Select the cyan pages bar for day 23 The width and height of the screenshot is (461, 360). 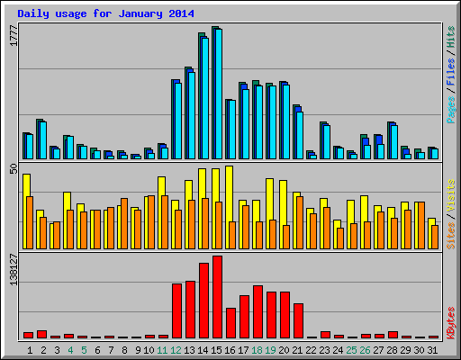pyautogui.click(x=327, y=142)
